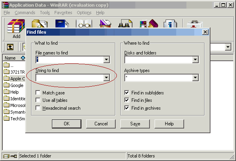Image resolution: width=236 pixels, height=161 pixels.
Task: Click the window resize grip in status bar
Action: (x=232, y=157)
